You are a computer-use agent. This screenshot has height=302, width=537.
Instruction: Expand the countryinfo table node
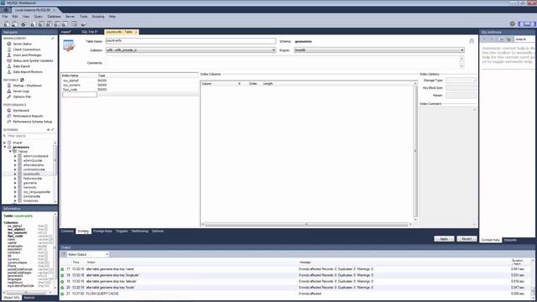(15, 174)
